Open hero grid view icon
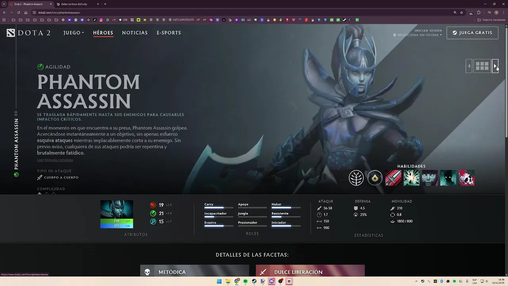This screenshot has width=508, height=286. (x=482, y=66)
